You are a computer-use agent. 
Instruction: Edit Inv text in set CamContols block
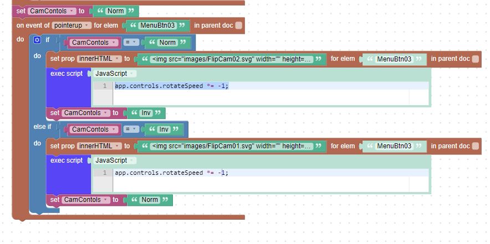(146, 113)
